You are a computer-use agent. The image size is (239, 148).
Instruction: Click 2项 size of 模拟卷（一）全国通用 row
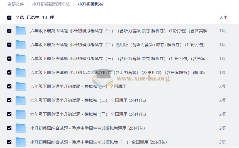222,86
